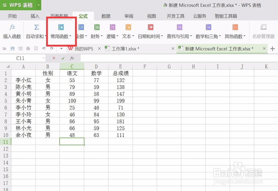
Task: Switch to the 数据 ribbon tab
Action: point(106,16)
